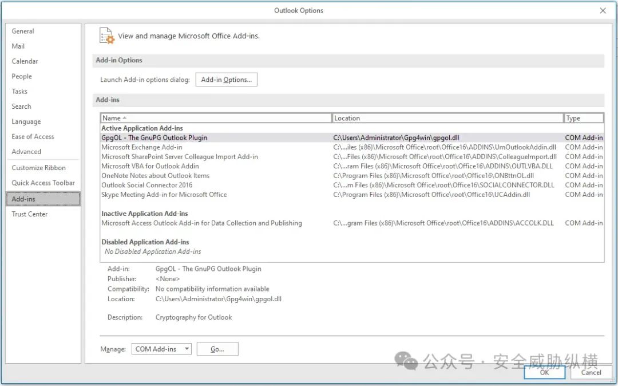
Task: Sort add-ins by Name column header
Action: (x=216, y=118)
